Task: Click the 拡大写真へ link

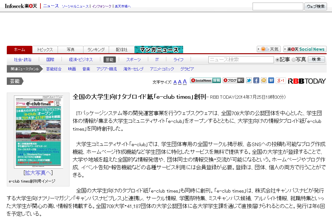Action: 38,173
